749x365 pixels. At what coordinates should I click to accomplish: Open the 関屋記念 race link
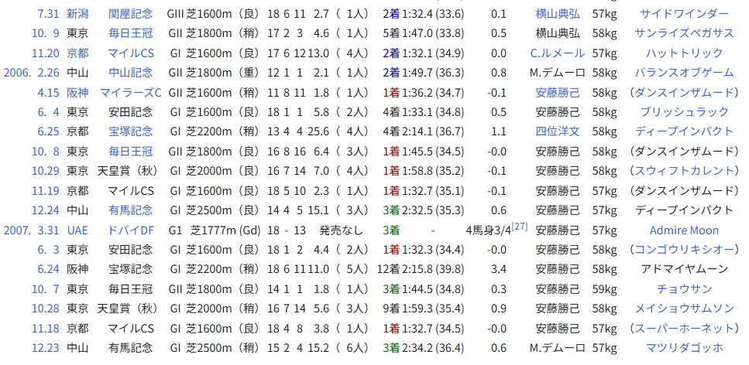[x=130, y=14]
